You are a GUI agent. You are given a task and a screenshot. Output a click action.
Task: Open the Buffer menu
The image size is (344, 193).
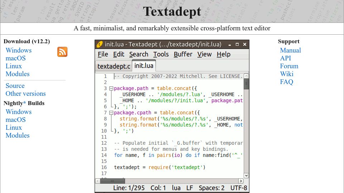(183, 54)
